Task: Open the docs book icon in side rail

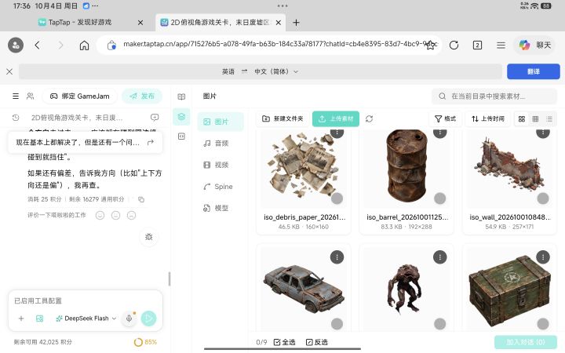Action: pyautogui.click(x=181, y=96)
